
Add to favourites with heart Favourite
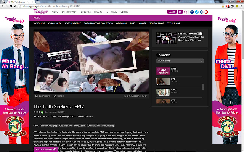pyautogui.click(x=42, y=96)
